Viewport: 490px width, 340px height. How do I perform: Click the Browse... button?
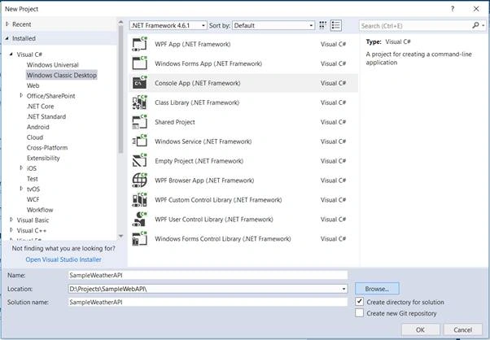click(377, 289)
